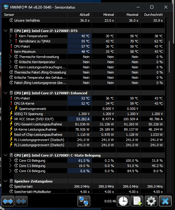Image resolution: width=175 pixels, height=210 pixels.
Task: Click the clock icon of Thermische Paket-/Ring-Drosselung
Action: [x=11, y=72]
